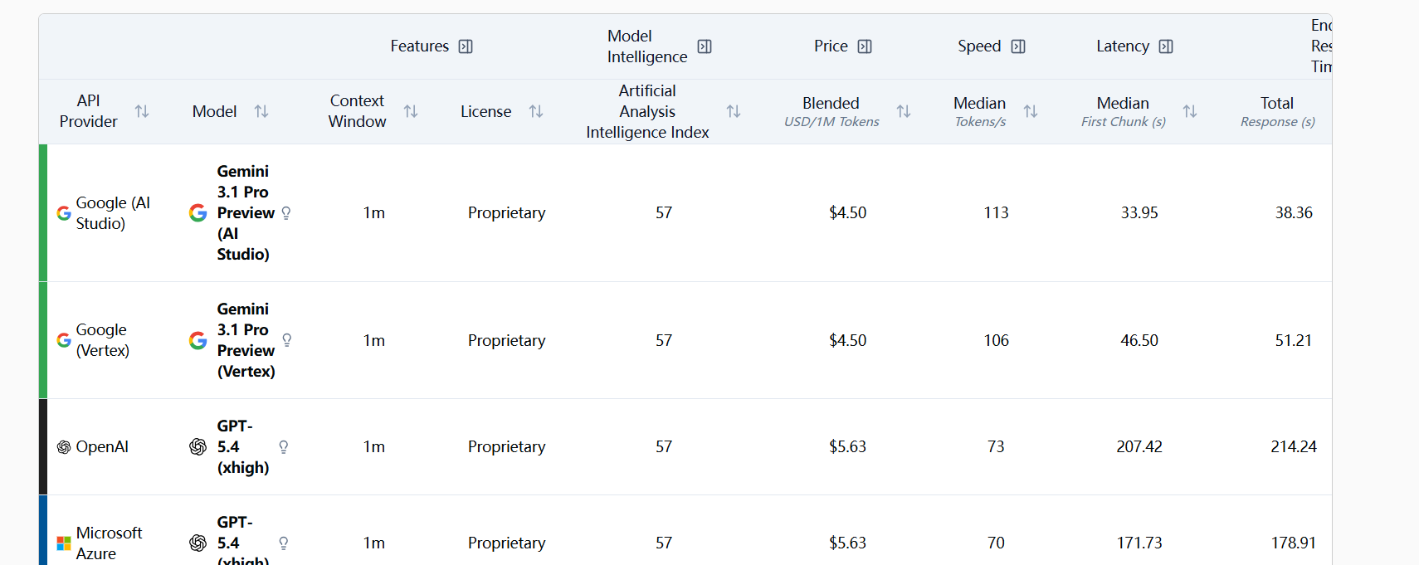Click Proprietary license in OpenAI row

tap(506, 447)
